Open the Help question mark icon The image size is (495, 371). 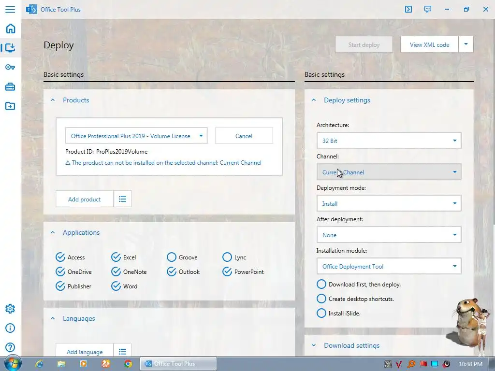click(10, 347)
